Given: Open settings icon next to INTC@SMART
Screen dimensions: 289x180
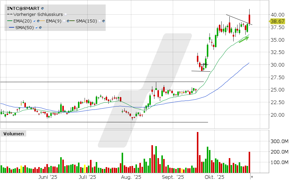Looking at the screenshot, I should (42, 8).
